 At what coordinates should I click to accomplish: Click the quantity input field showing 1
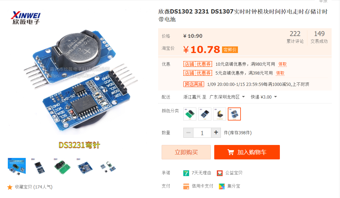click(x=202, y=133)
